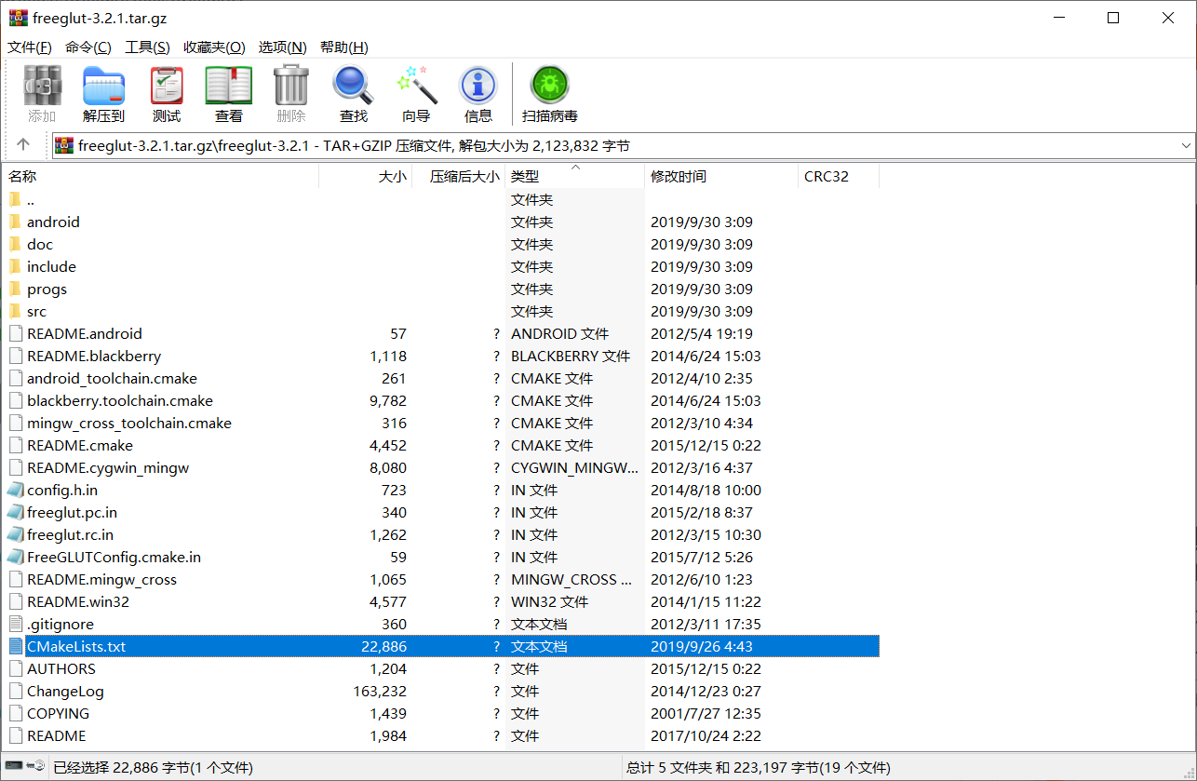
Task: Click the config.h.in file icon
Action: click(15, 490)
